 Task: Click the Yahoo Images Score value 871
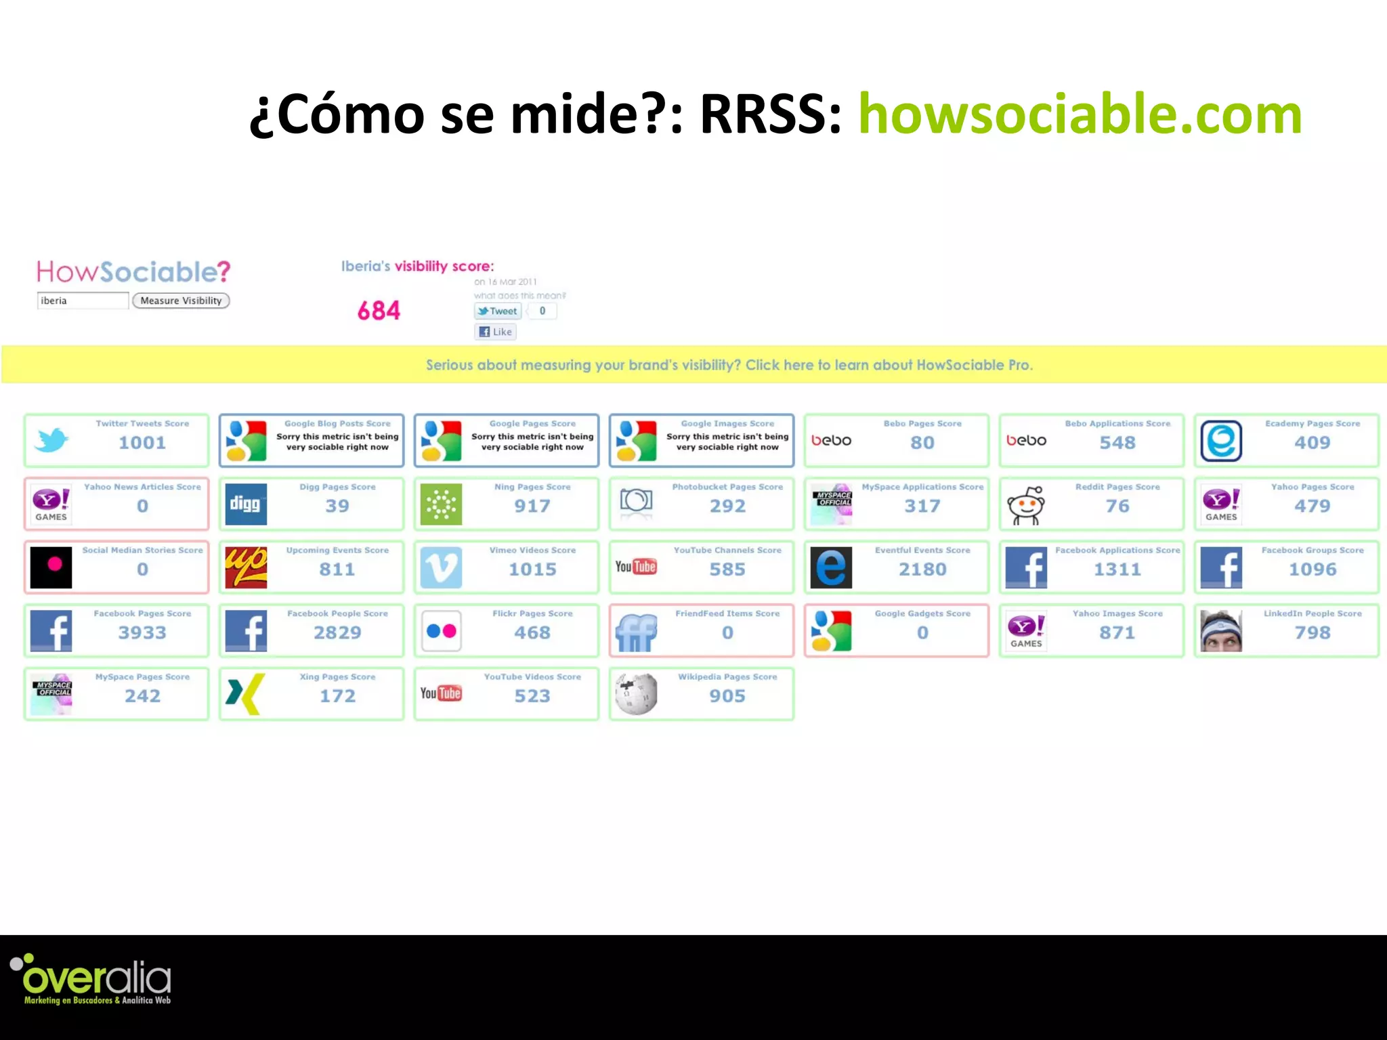click(x=1117, y=633)
